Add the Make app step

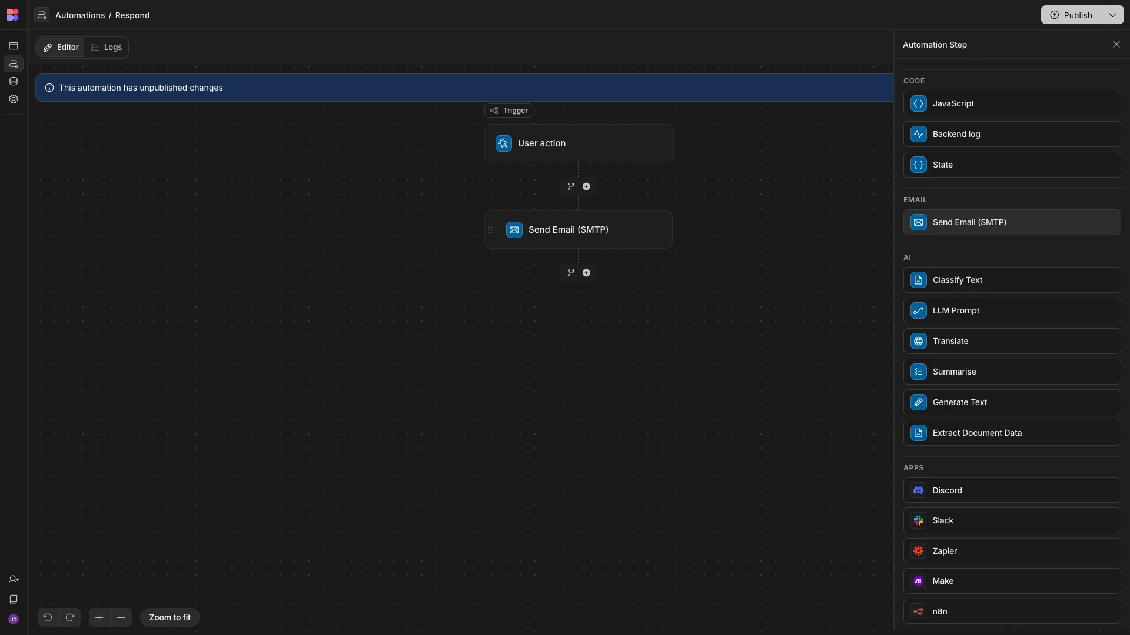pyautogui.click(x=1012, y=581)
